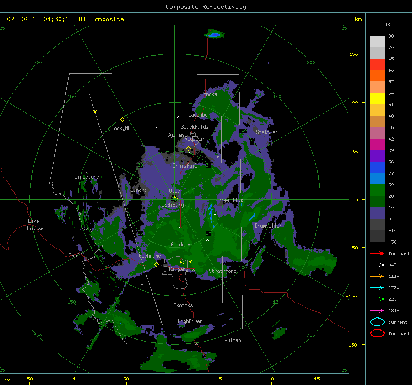This screenshot has width=412, height=385.
Task: Click the -100 tick label on horizontal axis
Action: tap(76, 379)
